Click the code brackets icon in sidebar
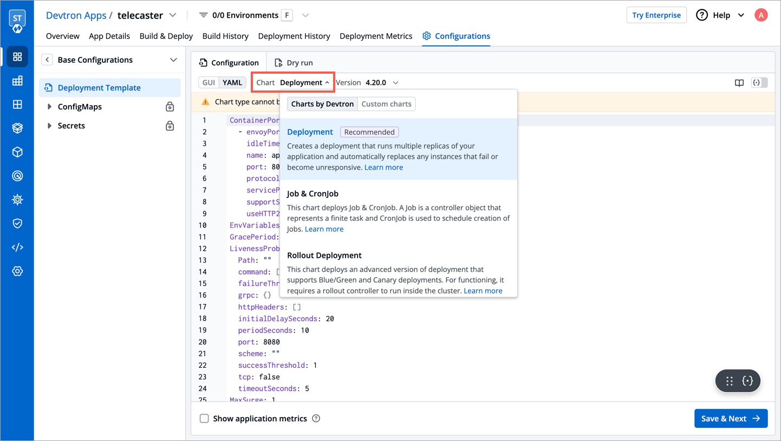This screenshot has width=781, height=441. coord(17,247)
